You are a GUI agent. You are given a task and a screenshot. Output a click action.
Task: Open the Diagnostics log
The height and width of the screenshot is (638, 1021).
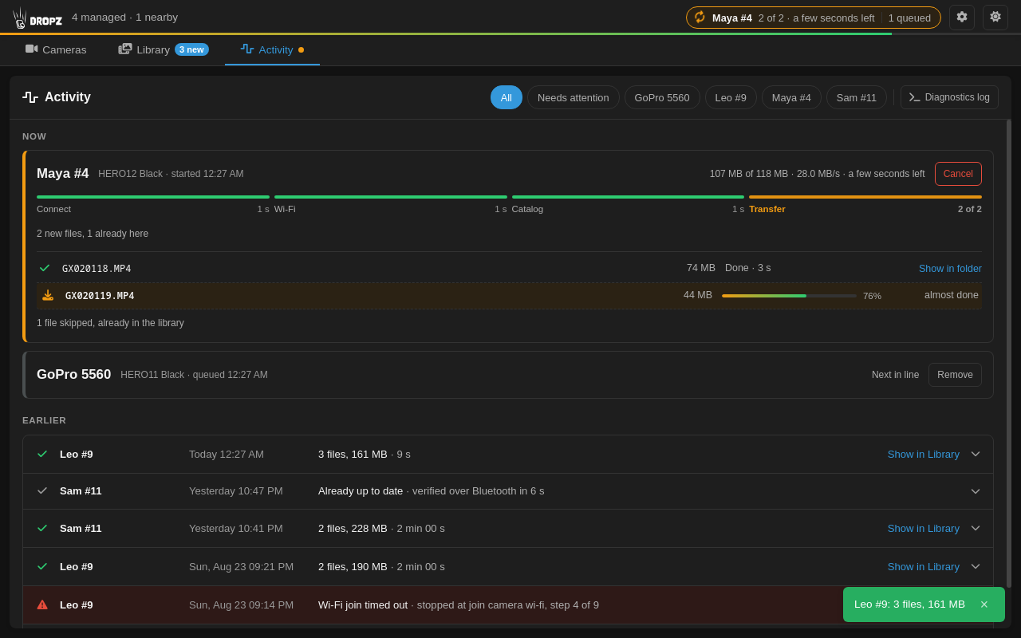949,97
